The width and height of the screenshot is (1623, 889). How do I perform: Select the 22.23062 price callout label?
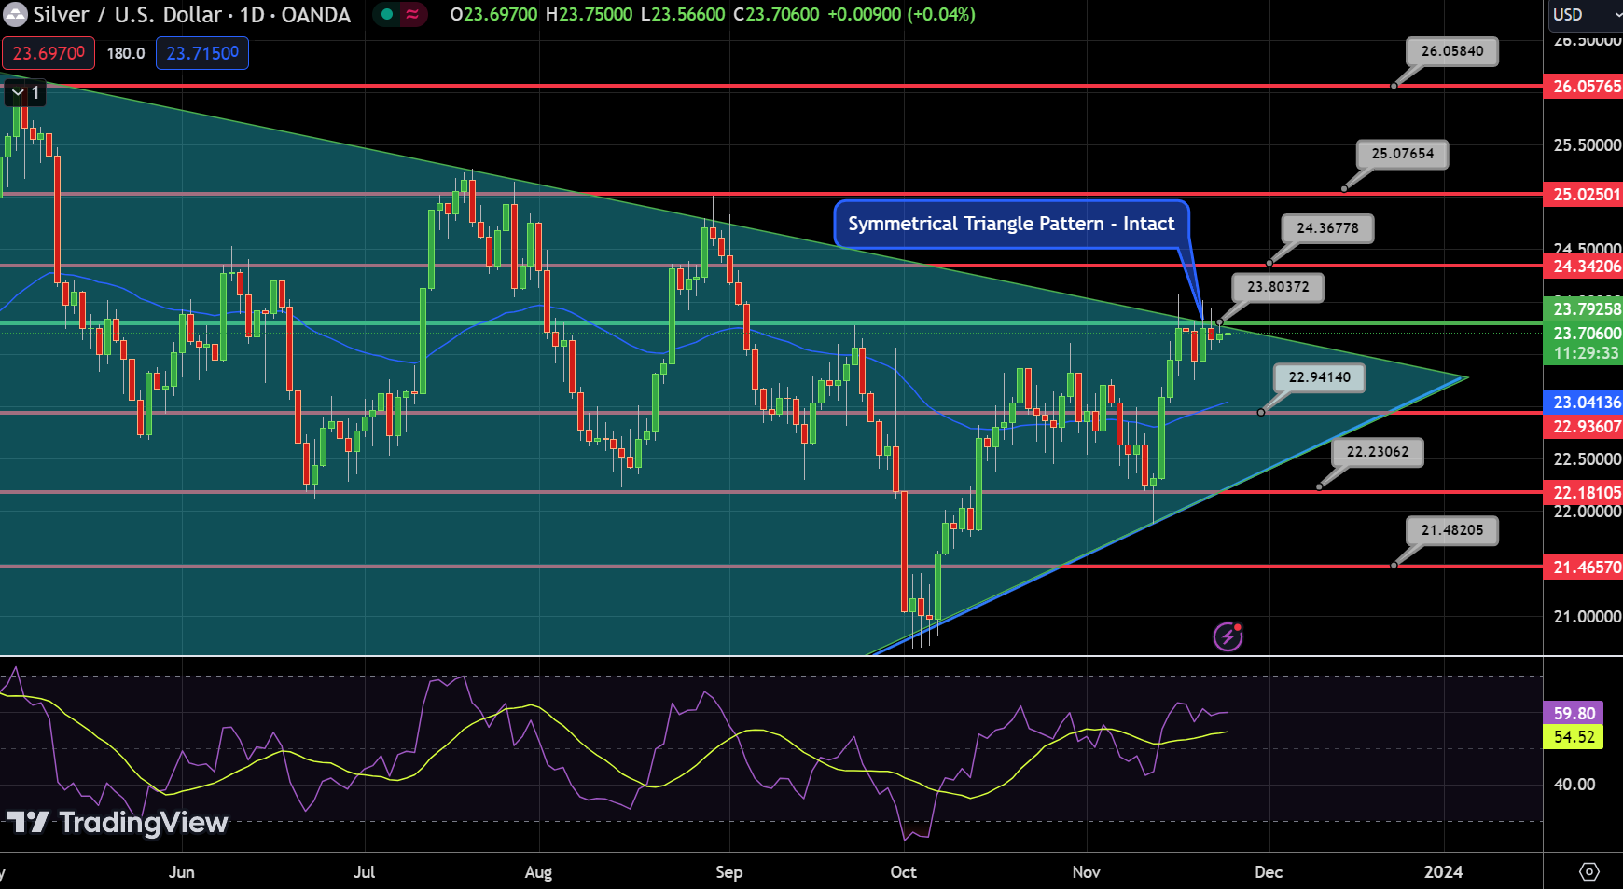click(x=1378, y=452)
